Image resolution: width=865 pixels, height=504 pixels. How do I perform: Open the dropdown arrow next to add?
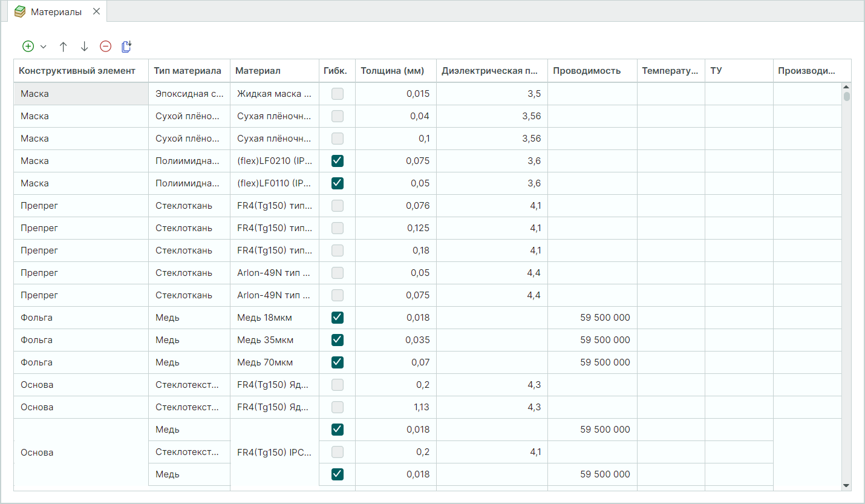point(43,47)
